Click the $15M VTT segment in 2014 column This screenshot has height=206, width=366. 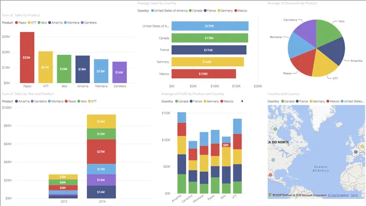(101, 122)
